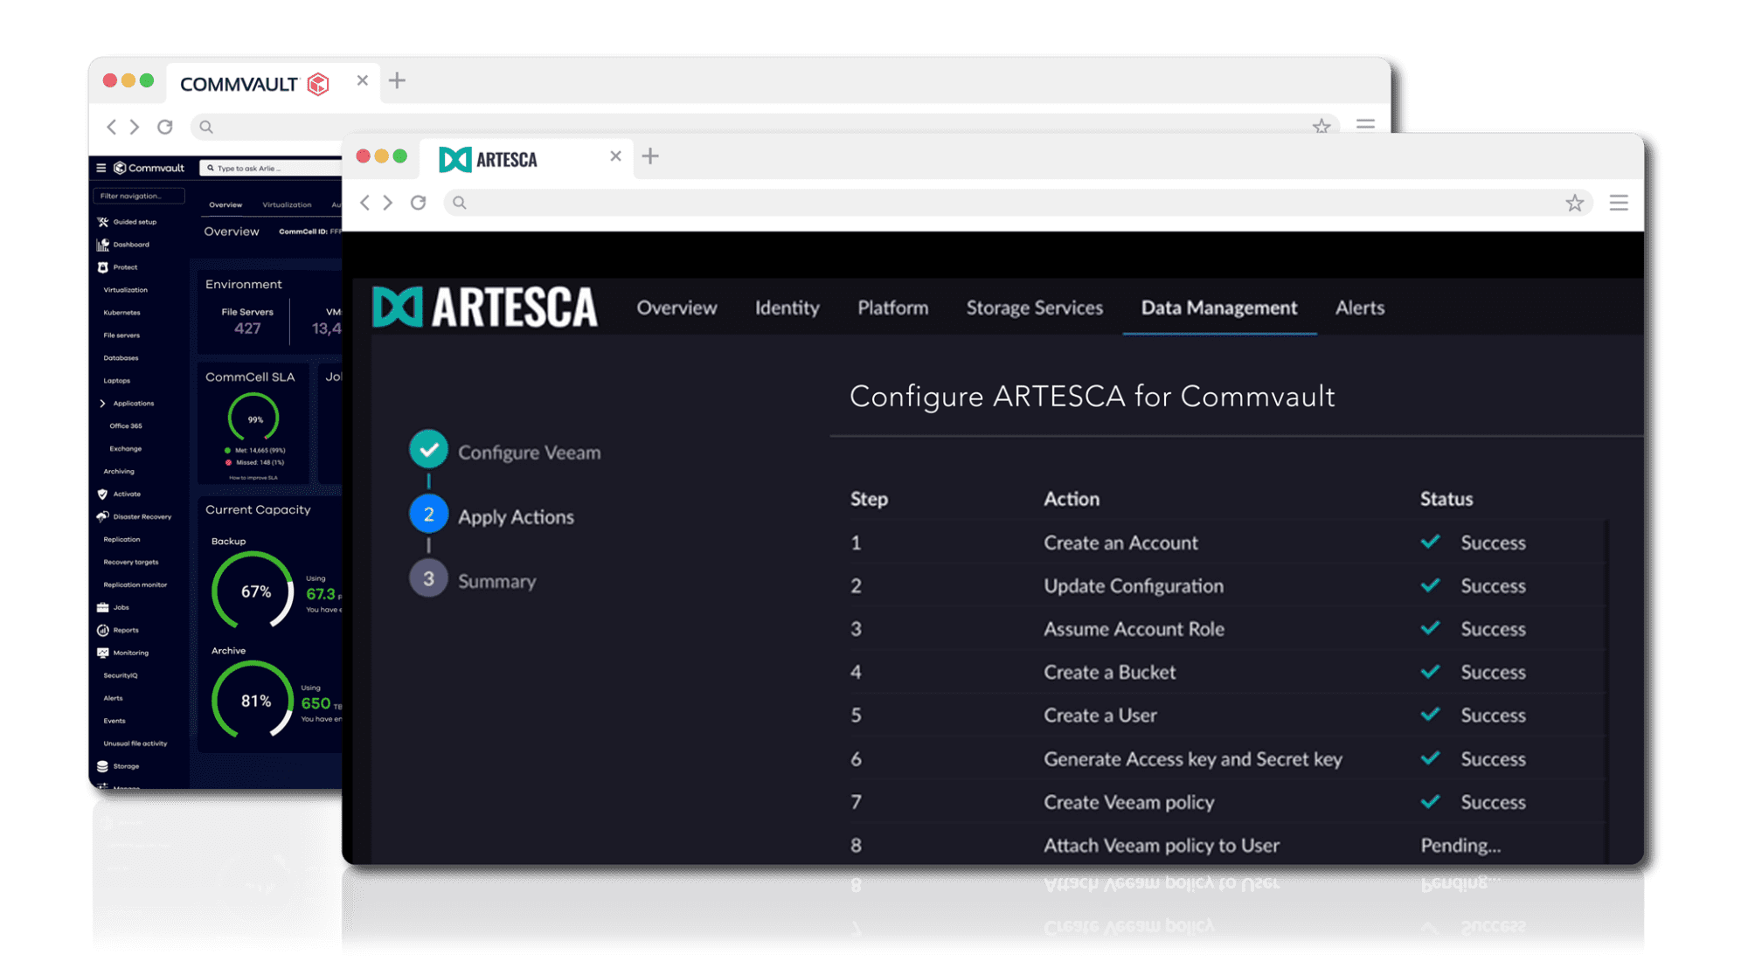Image resolution: width=1748 pixels, height=975 pixels.
Task: Close the ARTESCA browser tab
Action: (615, 156)
